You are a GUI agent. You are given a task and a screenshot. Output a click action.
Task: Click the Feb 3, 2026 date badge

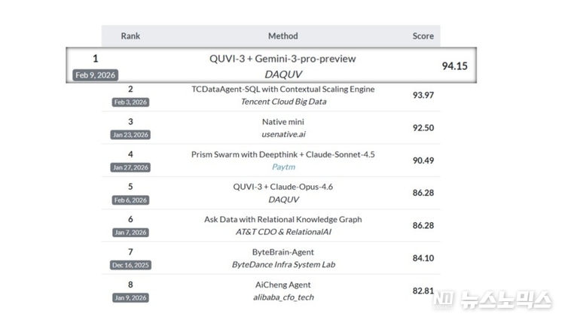130,102
